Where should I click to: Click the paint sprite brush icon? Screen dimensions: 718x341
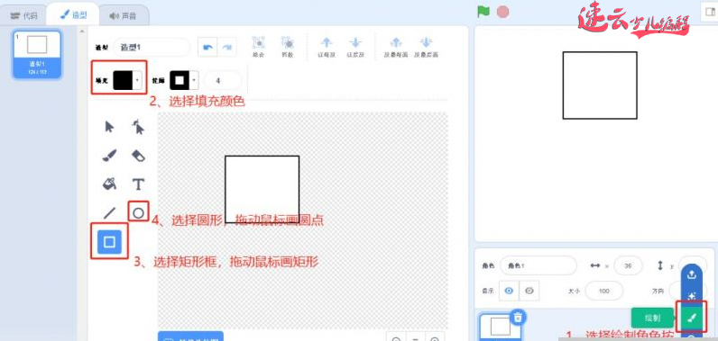pos(692,318)
